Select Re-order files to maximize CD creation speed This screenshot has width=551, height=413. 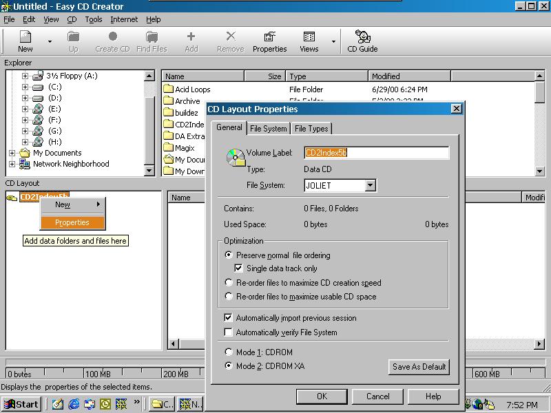pyautogui.click(x=229, y=282)
